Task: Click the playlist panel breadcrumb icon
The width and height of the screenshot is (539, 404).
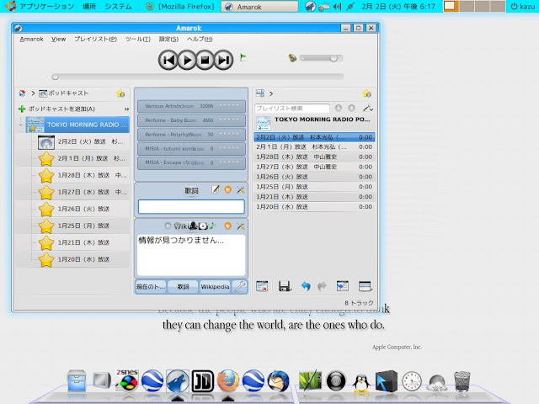Action: 260,93
